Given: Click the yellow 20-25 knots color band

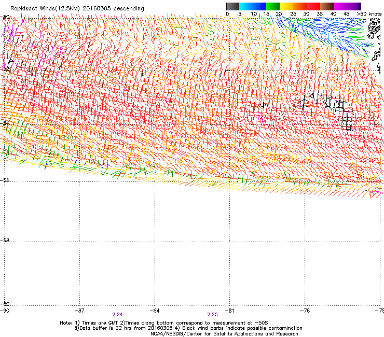Looking at the screenshot, I should (286, 6).
